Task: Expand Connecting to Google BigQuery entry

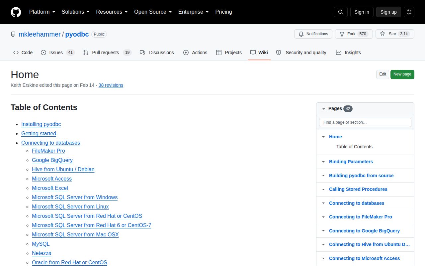Action: pos(323,231)
